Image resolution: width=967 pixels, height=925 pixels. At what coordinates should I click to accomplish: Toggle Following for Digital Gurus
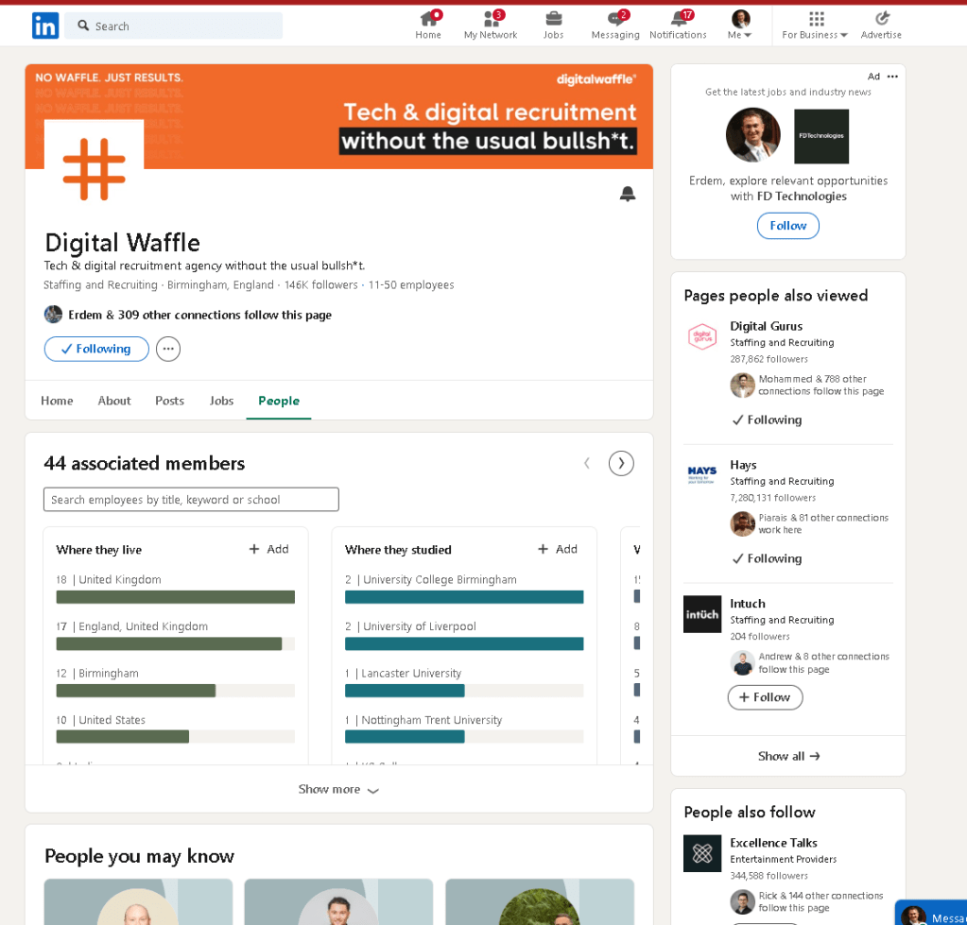(x=767, y=420)
